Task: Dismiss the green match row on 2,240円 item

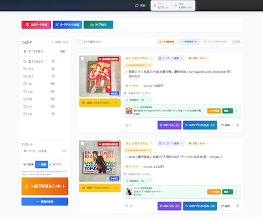Action: point(237,192)
